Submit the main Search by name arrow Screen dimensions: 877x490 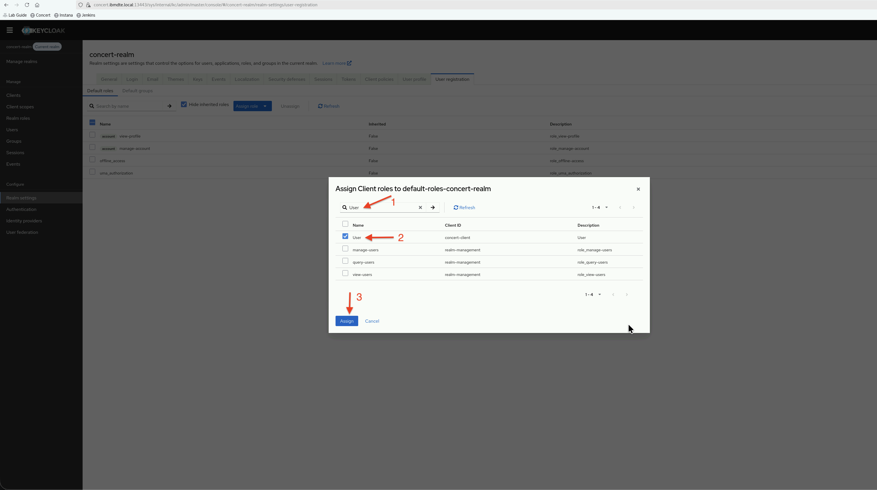[169, 106]
